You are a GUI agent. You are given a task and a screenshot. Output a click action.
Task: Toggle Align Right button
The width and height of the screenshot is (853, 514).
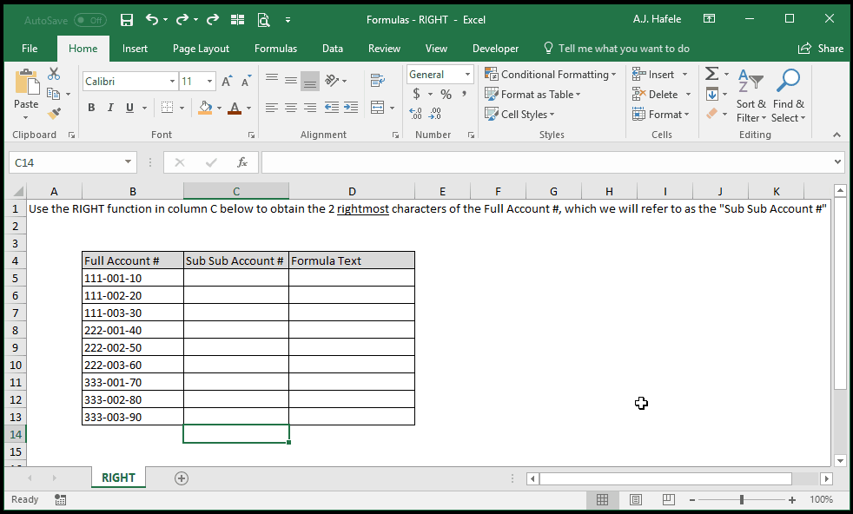(310, 107)
